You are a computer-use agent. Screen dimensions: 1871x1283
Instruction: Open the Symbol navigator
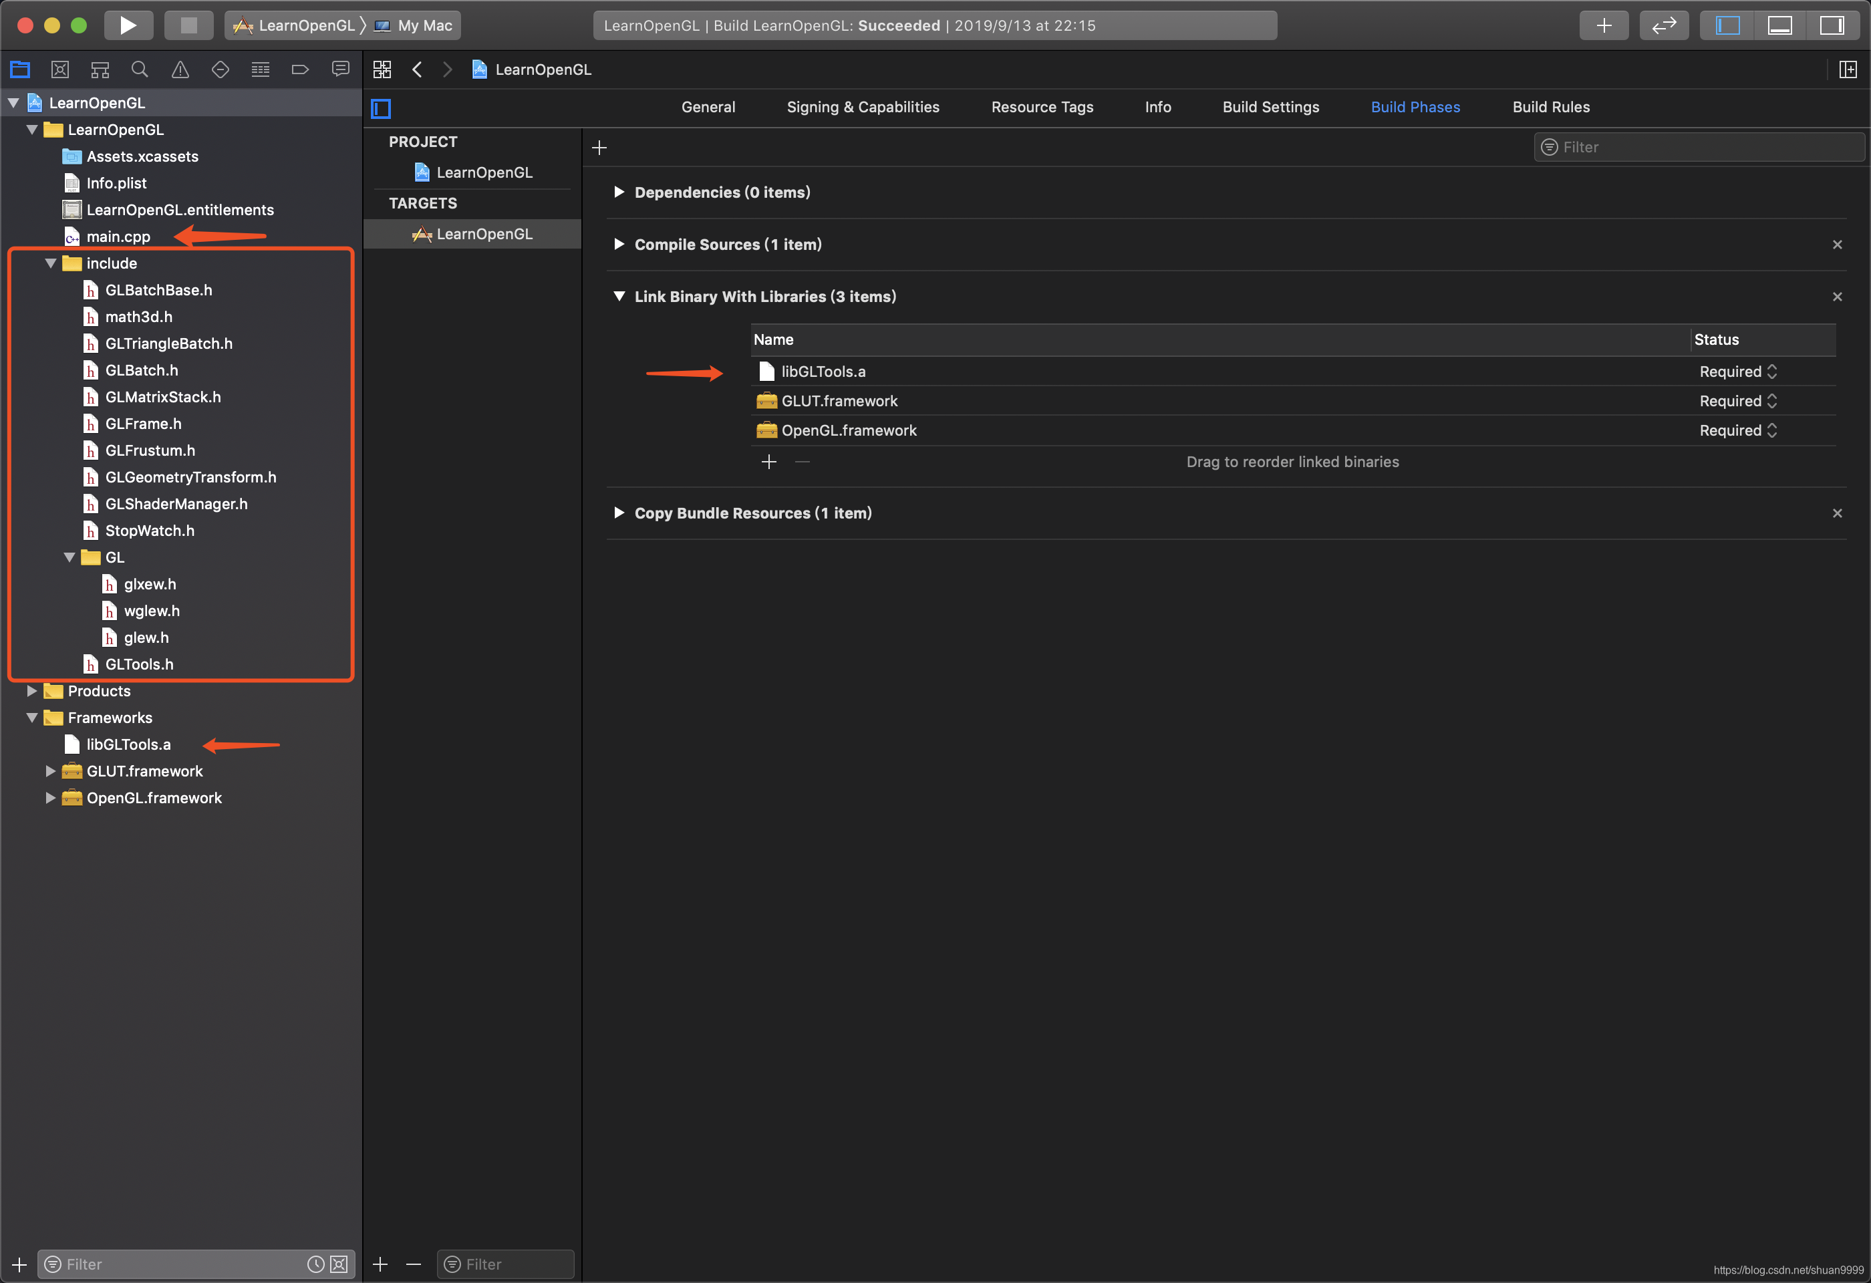pyautogui.click(x=100, y=69)
